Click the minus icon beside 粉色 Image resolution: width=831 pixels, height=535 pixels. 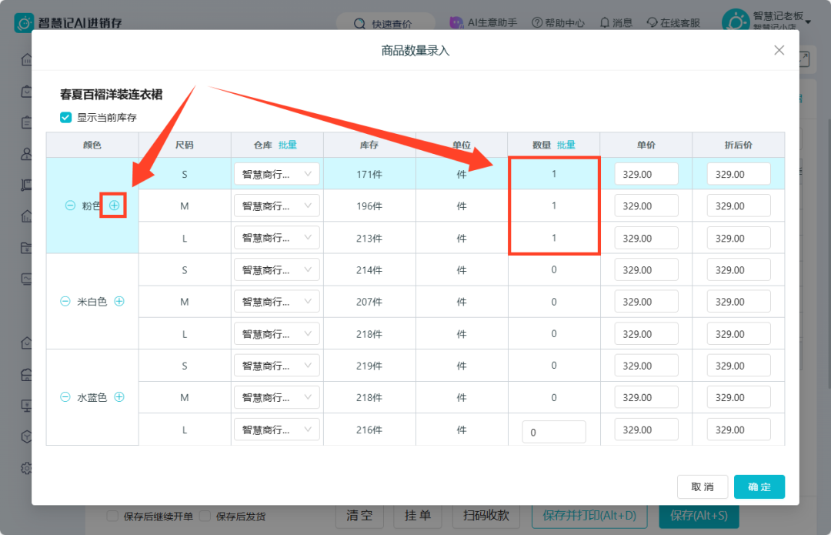point(70,206)
